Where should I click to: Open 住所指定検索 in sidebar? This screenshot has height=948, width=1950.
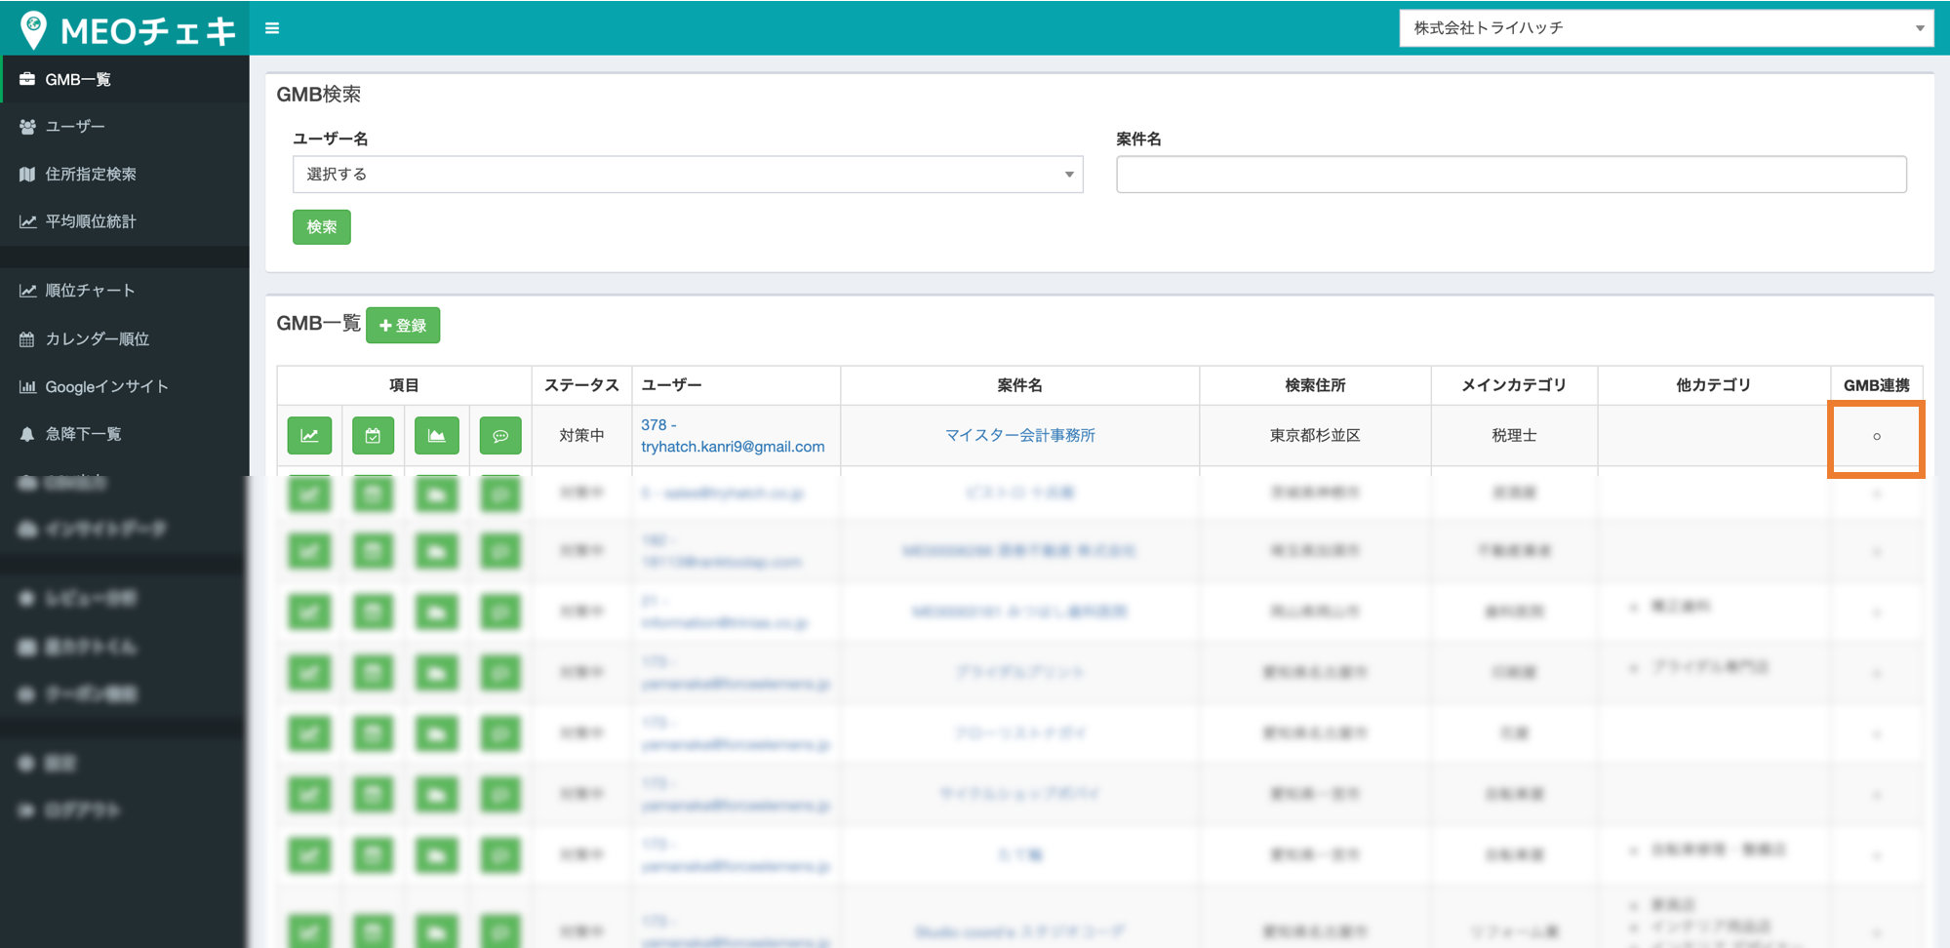(x=125, y=174)
